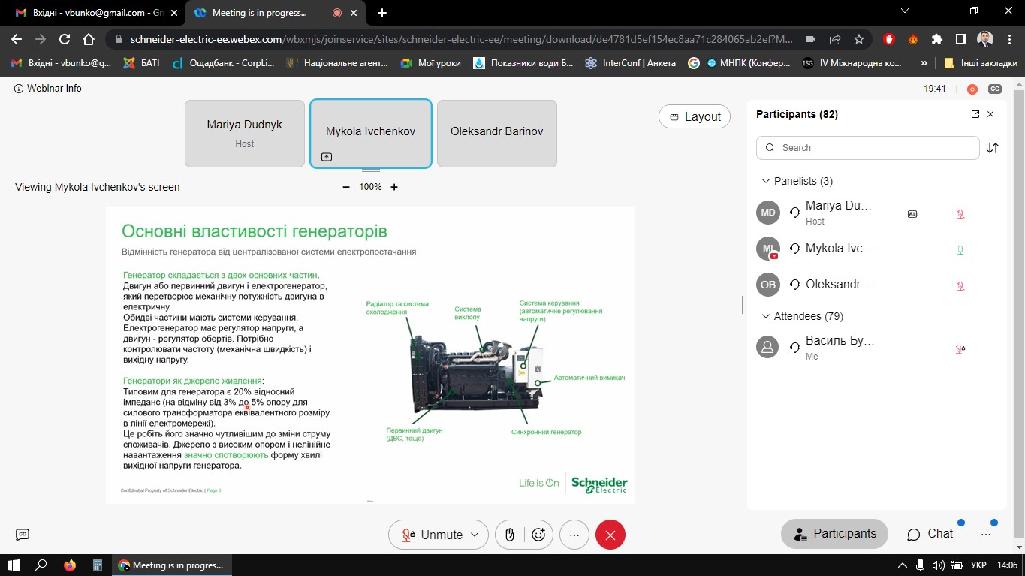Zoom out the shared screen with minus
Image resolution: width=1025 pixels, height=576 pixels.
point(346,187)
